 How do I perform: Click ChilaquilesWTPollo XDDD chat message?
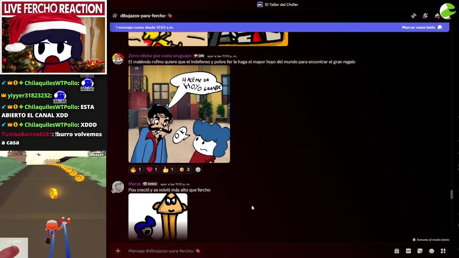tap(49, 125)
